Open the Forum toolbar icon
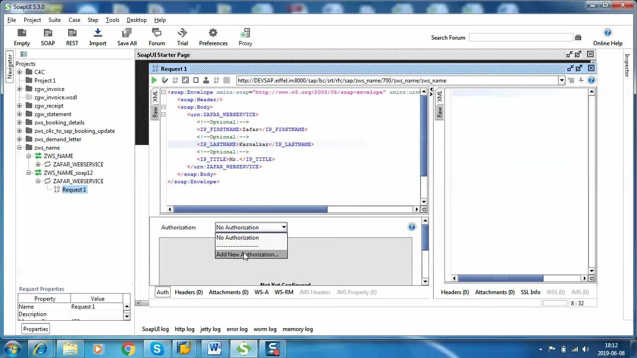This screenshot has width=637, height=358. click(157, 33)
